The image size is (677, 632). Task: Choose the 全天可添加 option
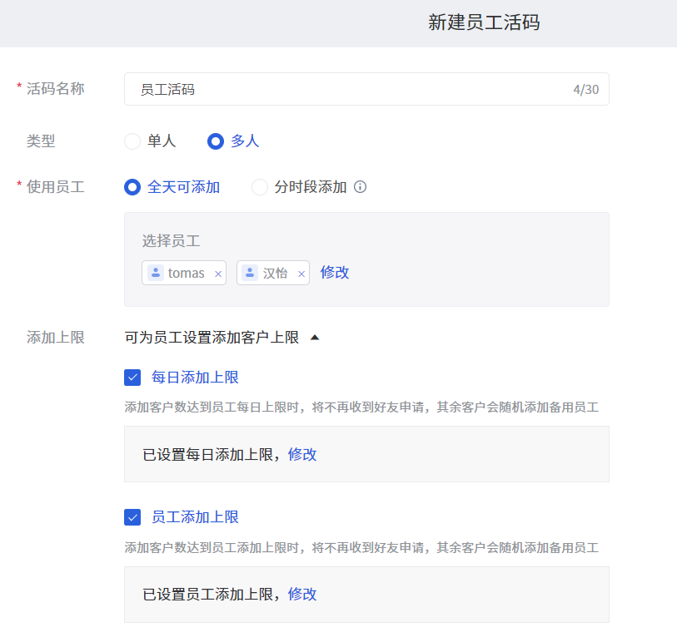(132, 187)
